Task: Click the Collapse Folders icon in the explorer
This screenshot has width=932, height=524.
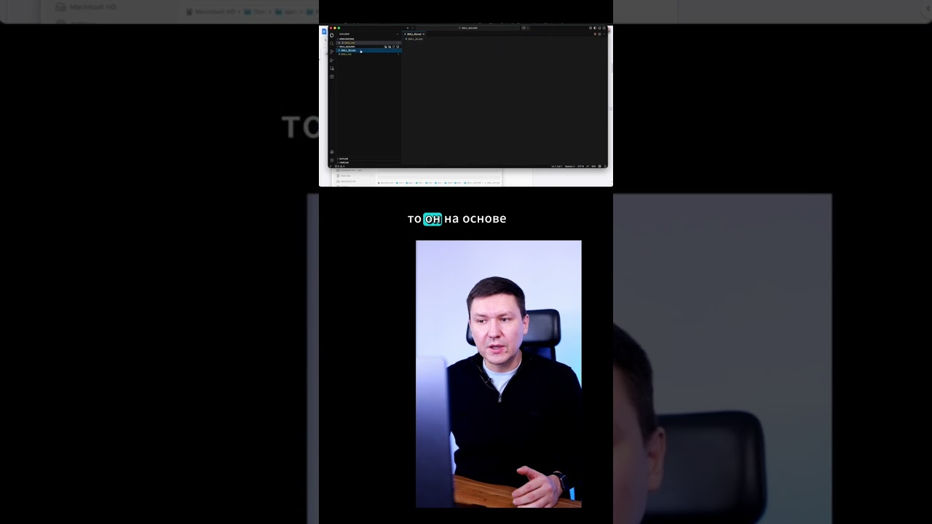Action: coord(398,47)
